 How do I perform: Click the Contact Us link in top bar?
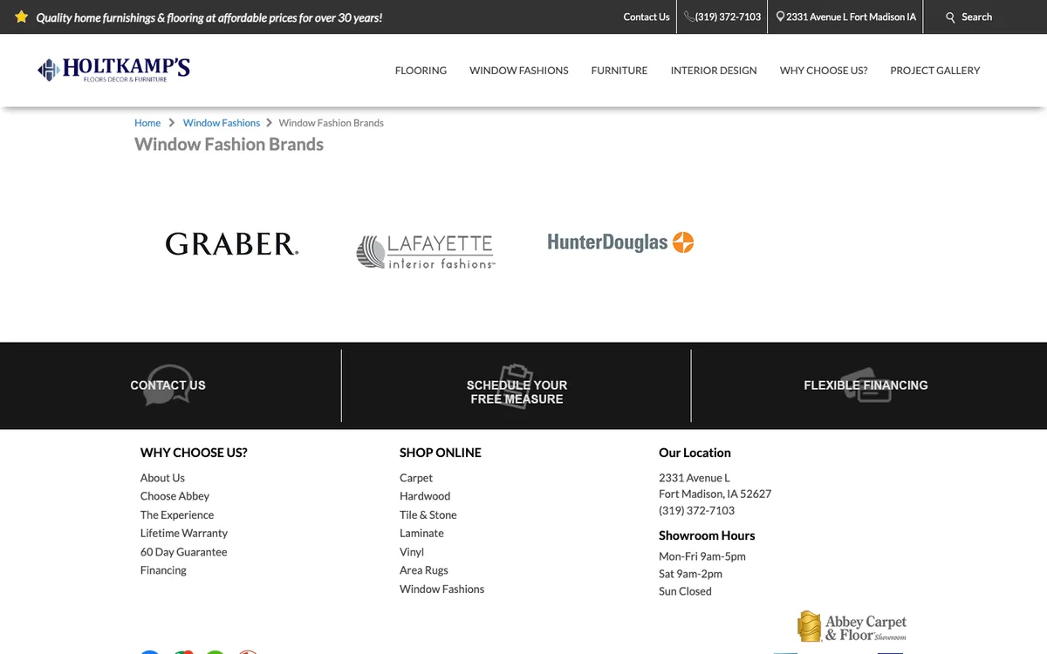[x=647, y=17]
